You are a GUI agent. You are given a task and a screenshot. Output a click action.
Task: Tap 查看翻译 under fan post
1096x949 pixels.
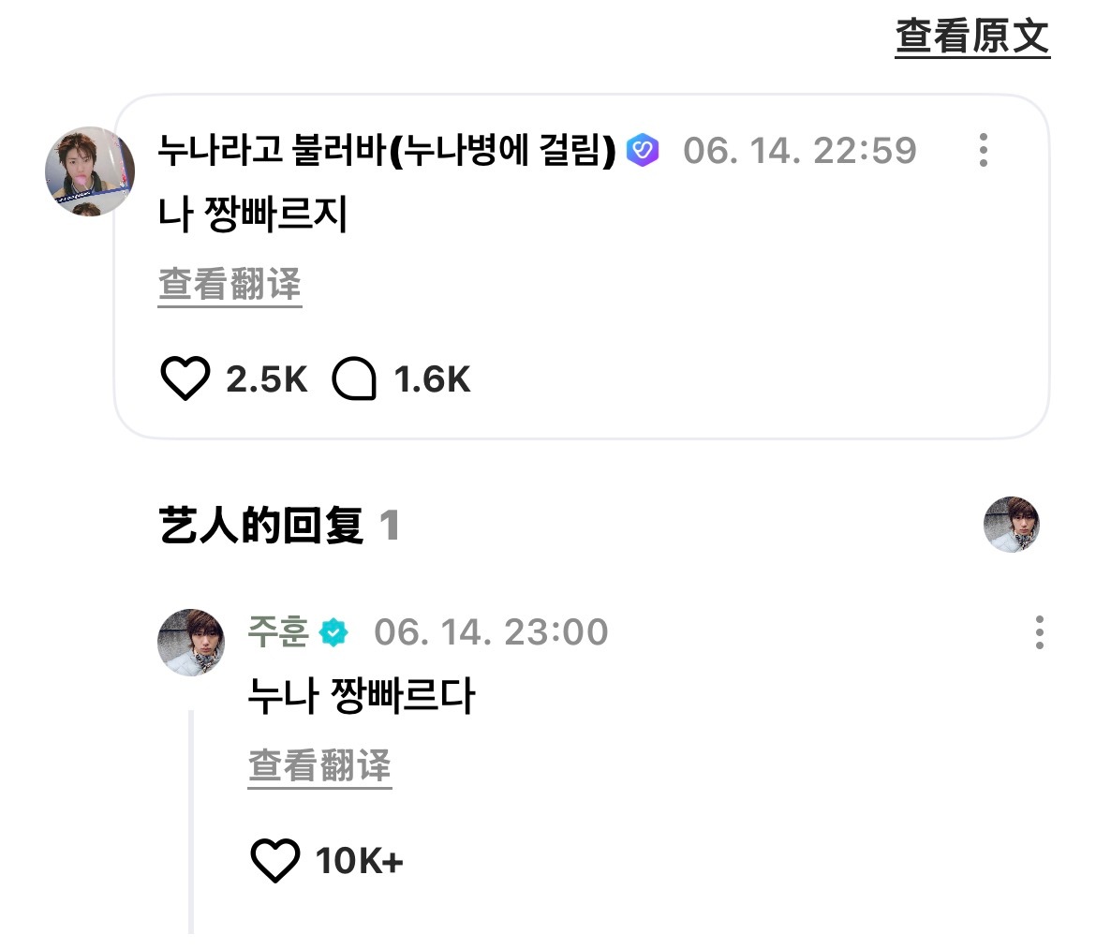click(230, 285)
